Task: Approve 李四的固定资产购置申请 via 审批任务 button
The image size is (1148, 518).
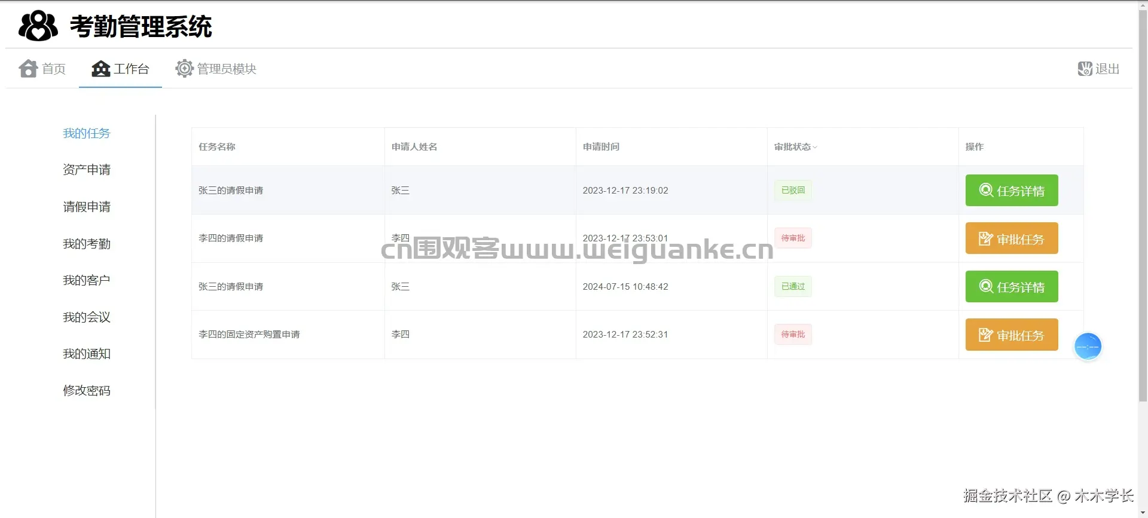Action: [1012, 335]
